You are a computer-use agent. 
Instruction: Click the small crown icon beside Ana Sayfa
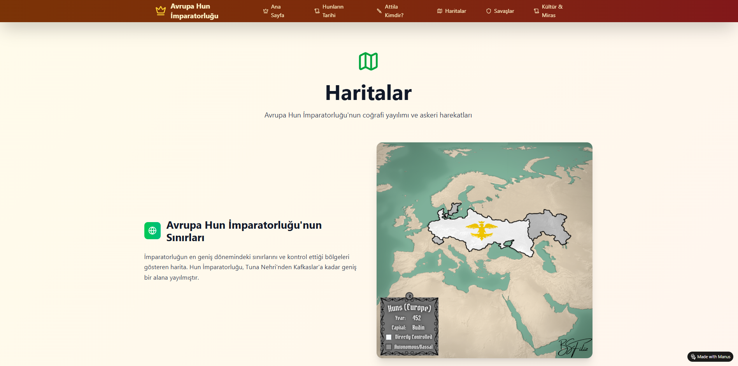tap(266, 11)
